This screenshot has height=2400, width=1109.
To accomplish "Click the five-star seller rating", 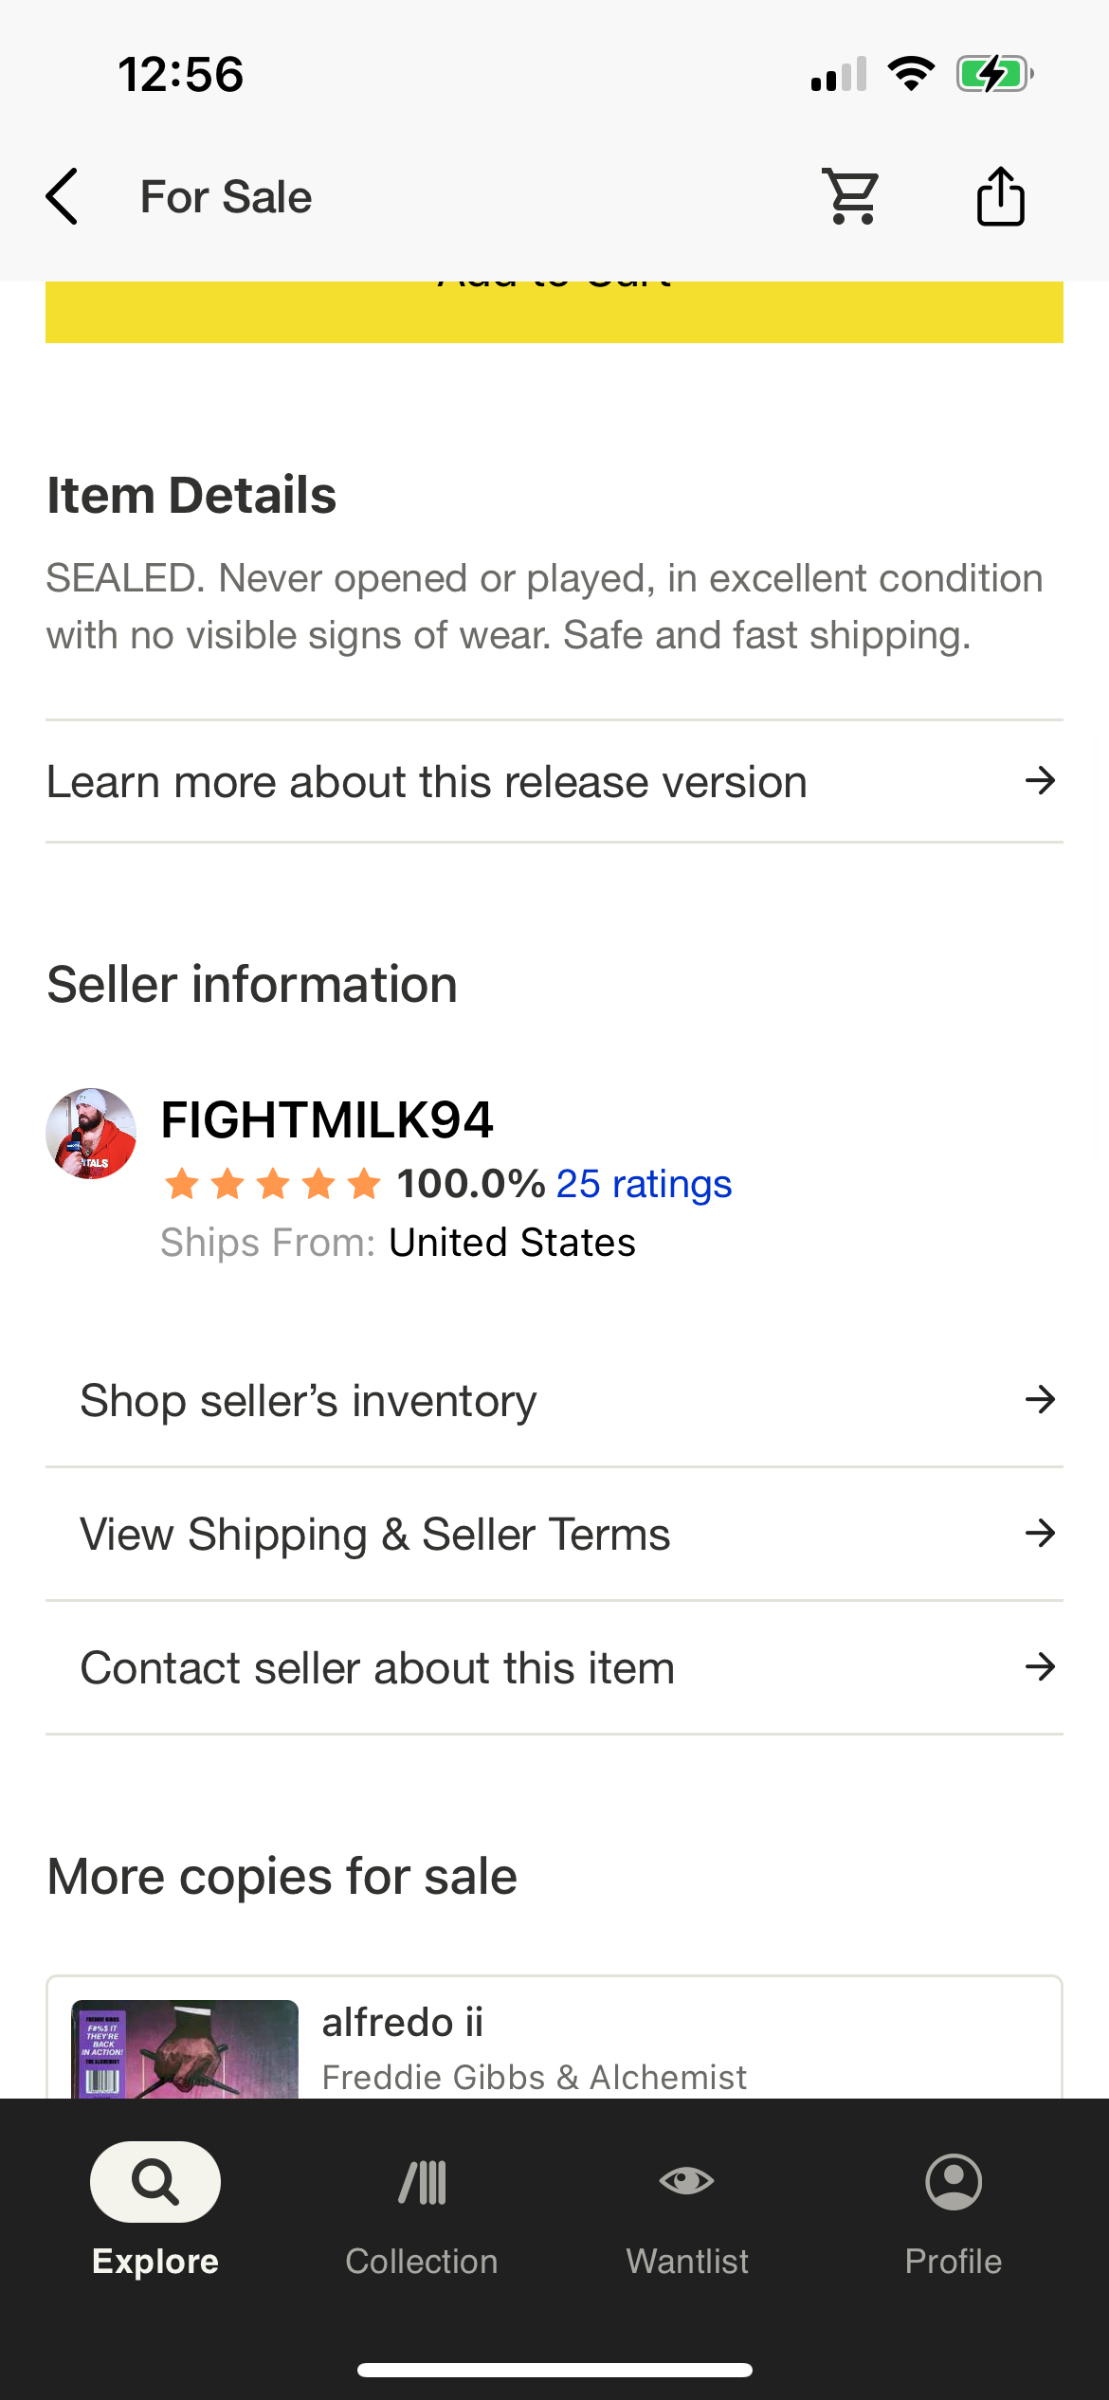I will [x=273, y=1184].
